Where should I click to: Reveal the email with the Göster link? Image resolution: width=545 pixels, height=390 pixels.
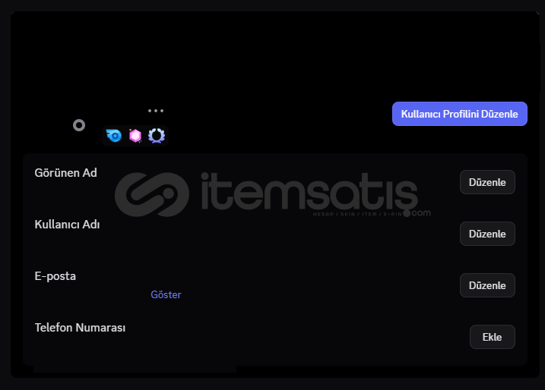click(x=166, y=294)
